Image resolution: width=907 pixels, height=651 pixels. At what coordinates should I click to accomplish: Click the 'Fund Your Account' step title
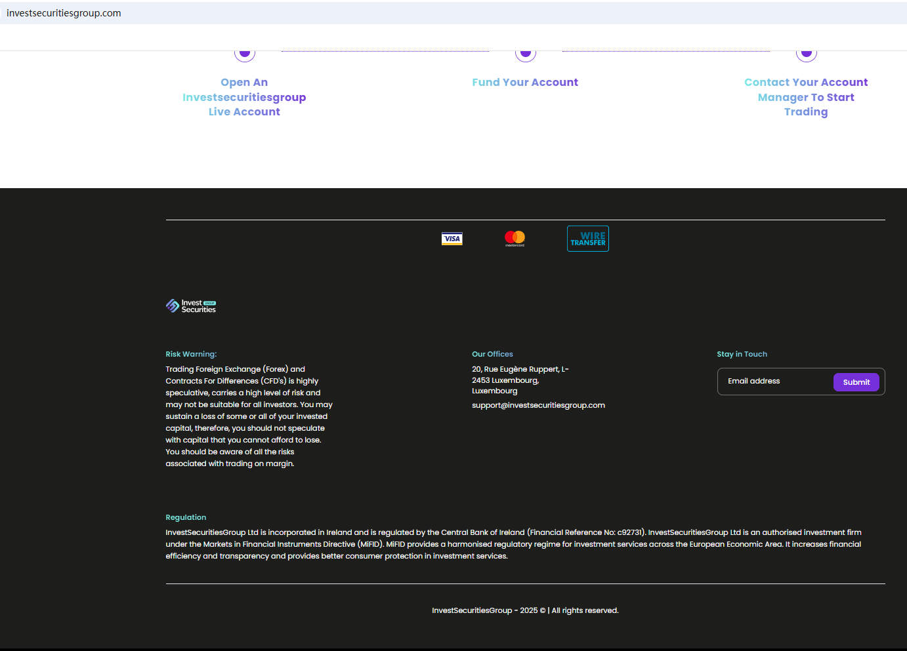click(525, 83)
